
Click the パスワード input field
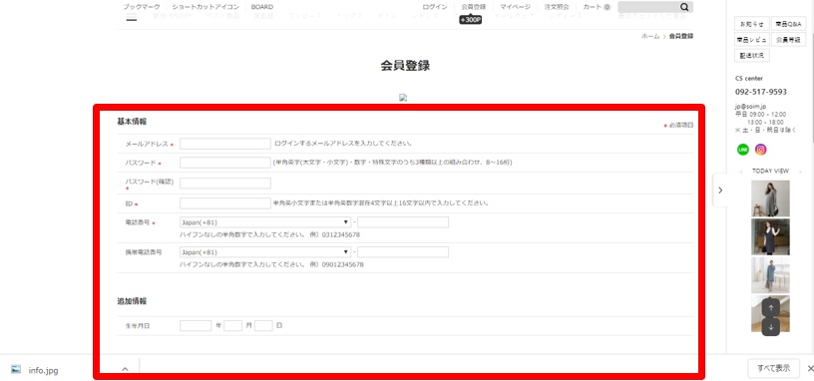pos(225,163)
